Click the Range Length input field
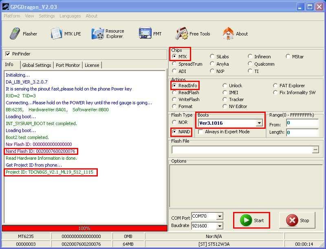Screen dimensions: 326x249 point(302,132)
